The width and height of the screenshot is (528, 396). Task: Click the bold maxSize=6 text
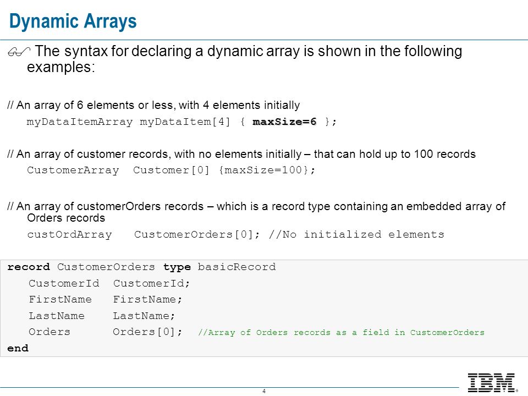point(284,122)
